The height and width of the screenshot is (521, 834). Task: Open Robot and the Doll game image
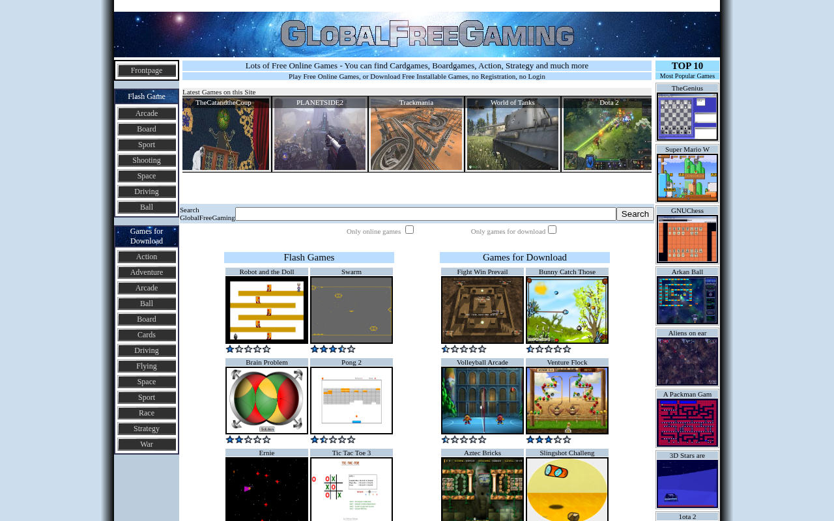[266, 310]
